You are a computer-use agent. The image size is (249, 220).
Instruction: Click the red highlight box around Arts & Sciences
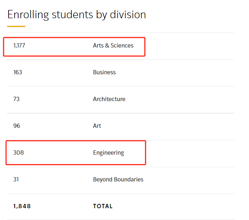point(74,47)
